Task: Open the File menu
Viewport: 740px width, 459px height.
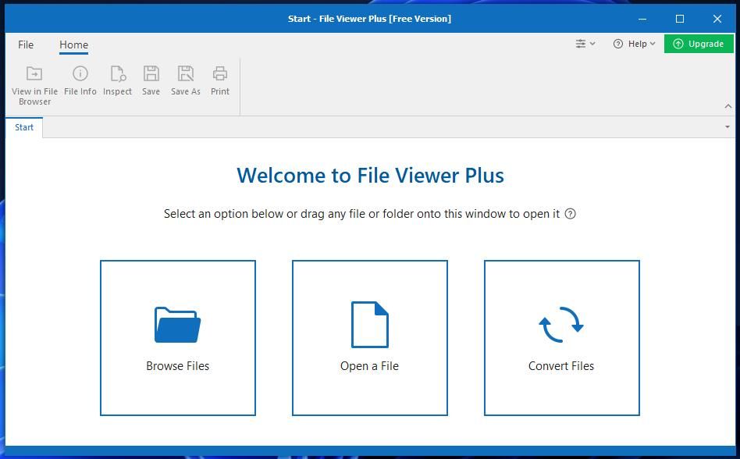Action: 26,44
